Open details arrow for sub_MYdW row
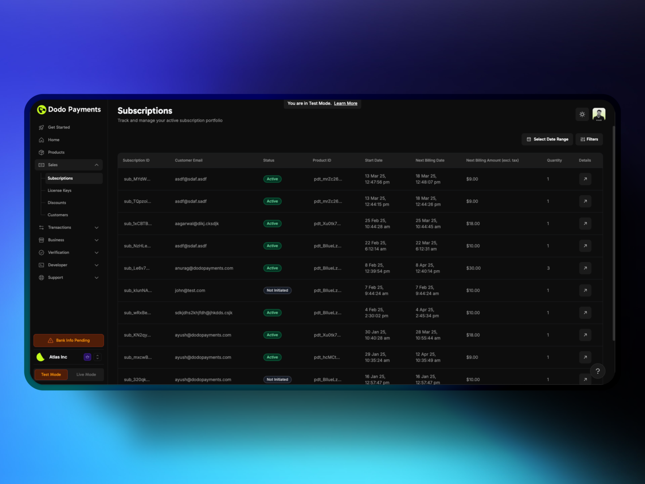The width and height of the screenshot is (645, 484). pyautogui.click(x=585, y=179)
